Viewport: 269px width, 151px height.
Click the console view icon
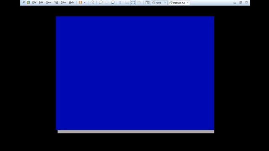(148, 3)
